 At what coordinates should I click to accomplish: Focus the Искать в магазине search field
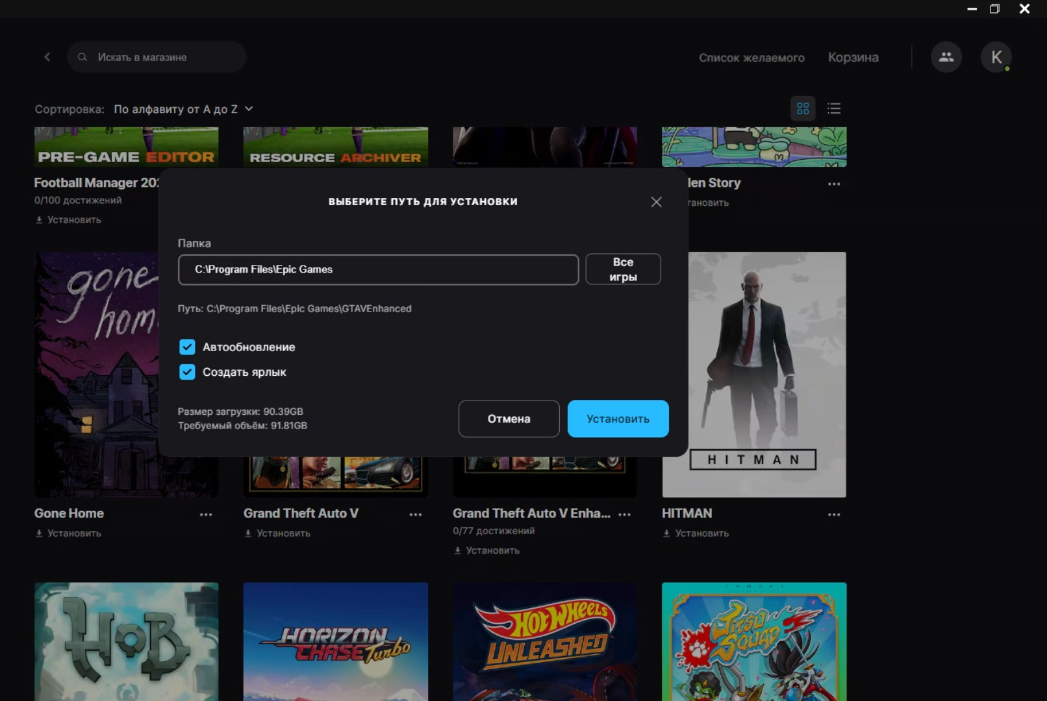[x=157, y=57]
